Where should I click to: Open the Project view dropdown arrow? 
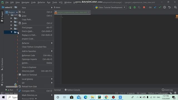[17, 12]
